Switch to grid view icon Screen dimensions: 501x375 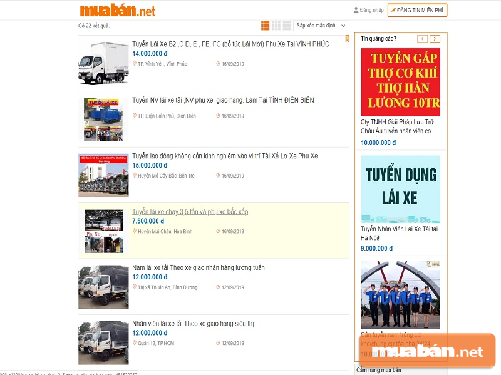point(276,26)
